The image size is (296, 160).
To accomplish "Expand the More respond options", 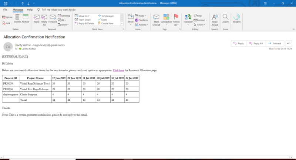I will [63, 25].
